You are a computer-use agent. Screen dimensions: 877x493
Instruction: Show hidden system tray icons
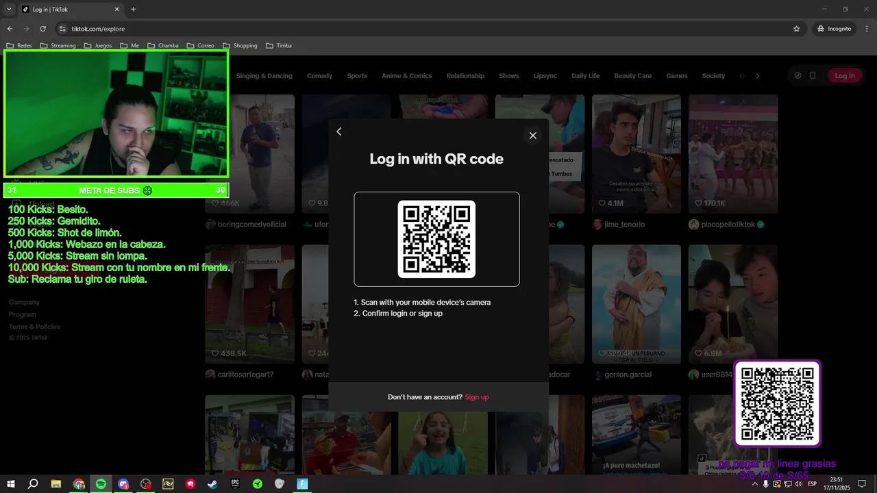[x=755, y=484]
